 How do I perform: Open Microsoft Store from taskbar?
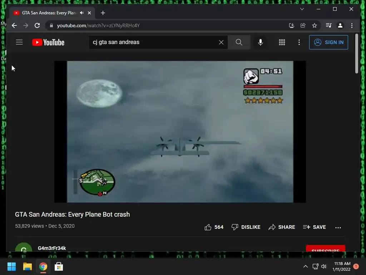pyautogui.click(x=59, y=266)
